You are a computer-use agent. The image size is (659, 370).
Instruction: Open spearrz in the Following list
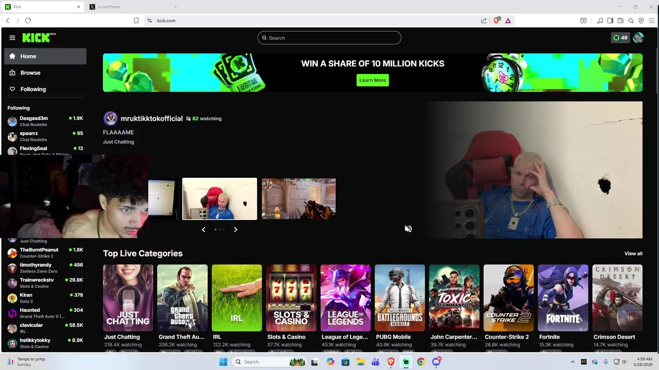pyautogui.click(x=45, y=136)
